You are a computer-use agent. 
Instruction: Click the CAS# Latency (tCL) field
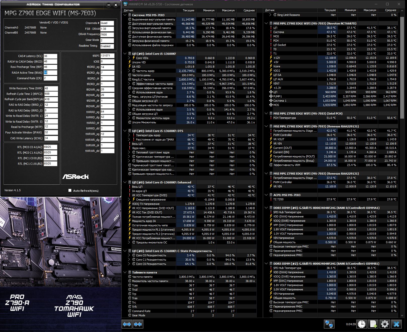point(50,56)
